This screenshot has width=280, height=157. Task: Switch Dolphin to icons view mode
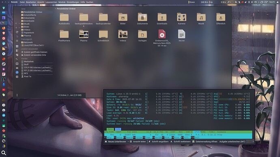click(17, 46)
